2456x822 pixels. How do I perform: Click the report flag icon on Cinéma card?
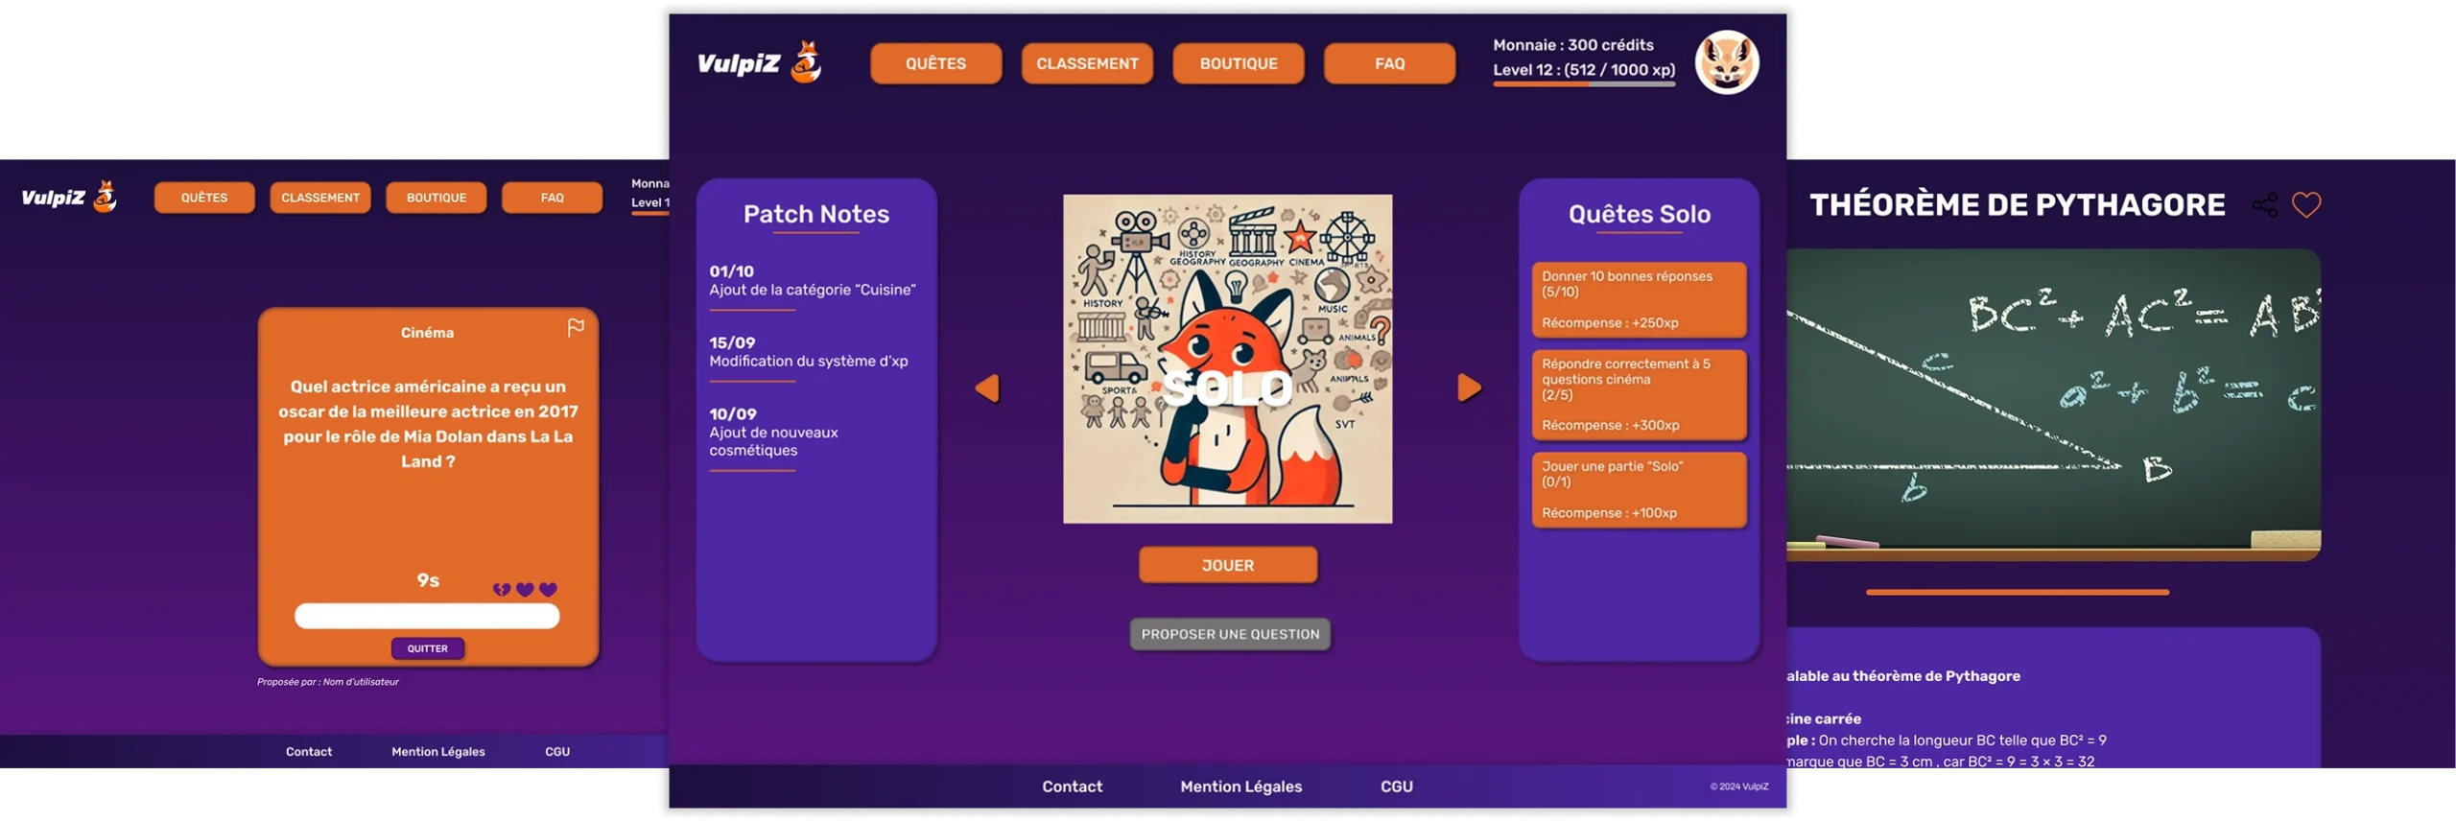[x=575, y=328]
